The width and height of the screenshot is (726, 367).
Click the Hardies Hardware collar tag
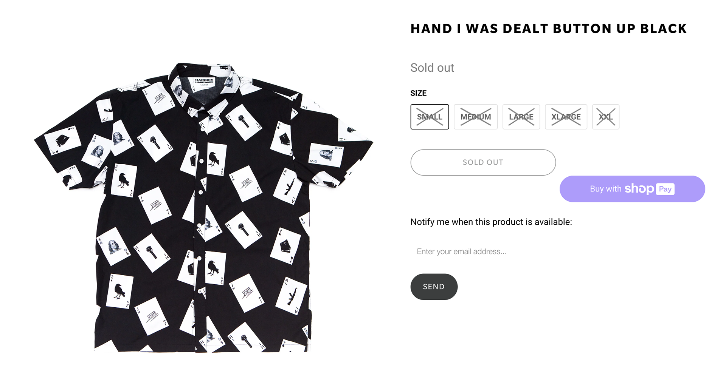204,82
